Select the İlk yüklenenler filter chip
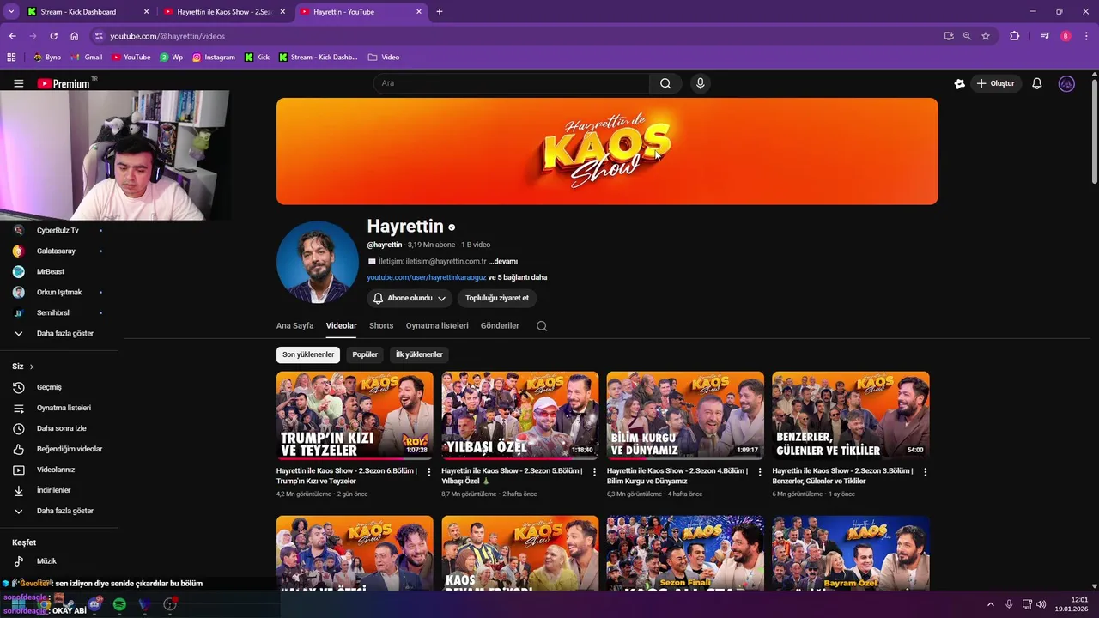The height and width of the screenshot is (618, 1099). [419, 354]
